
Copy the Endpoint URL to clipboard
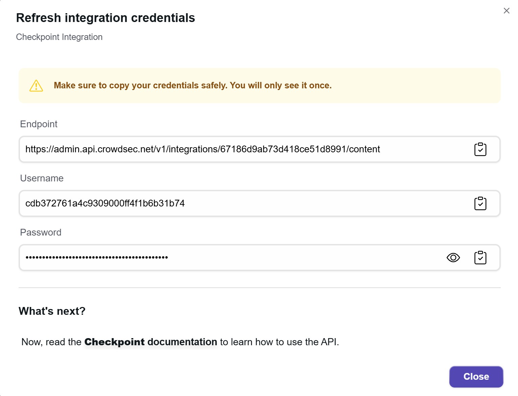point(480,149)
